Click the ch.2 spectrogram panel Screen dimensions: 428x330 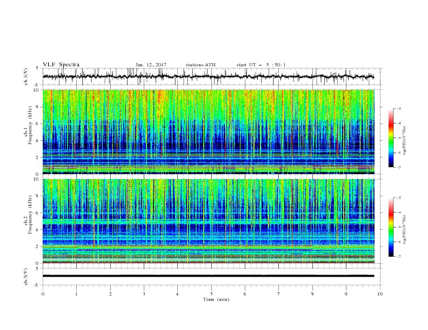click(209, 221)
